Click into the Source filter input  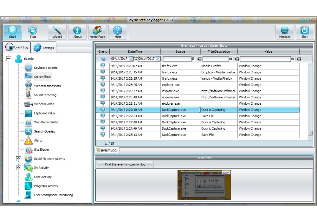[177, 59]
